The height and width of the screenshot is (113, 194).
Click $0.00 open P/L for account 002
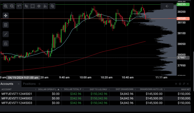(56, 98)
